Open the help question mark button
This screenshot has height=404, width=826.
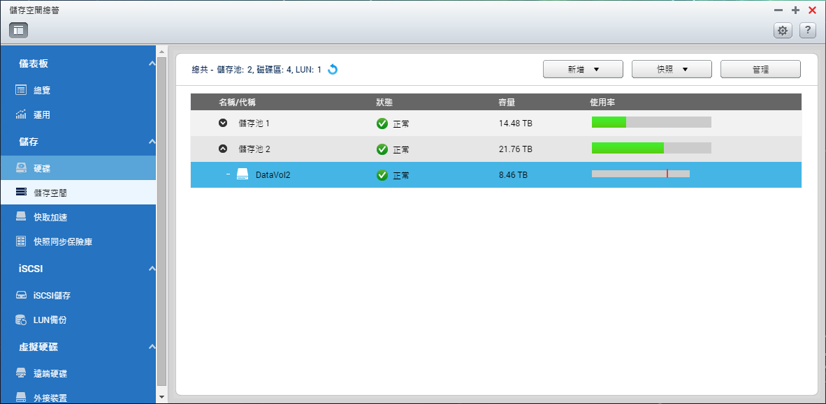coord(807,30)
